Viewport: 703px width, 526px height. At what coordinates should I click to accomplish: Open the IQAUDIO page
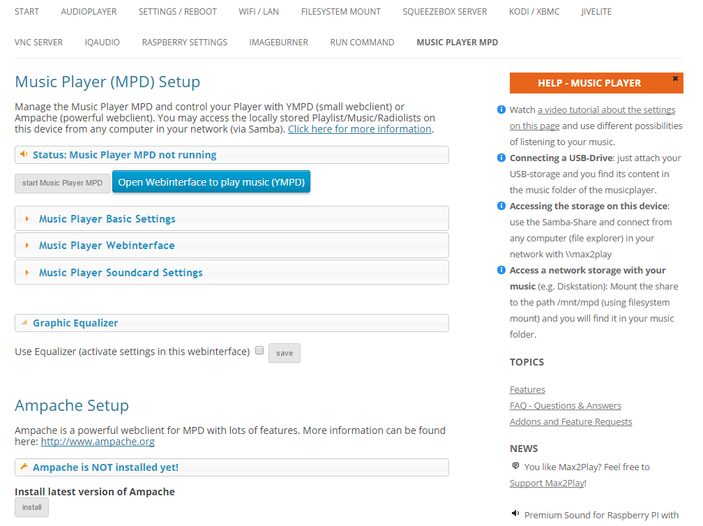[103, 42]
